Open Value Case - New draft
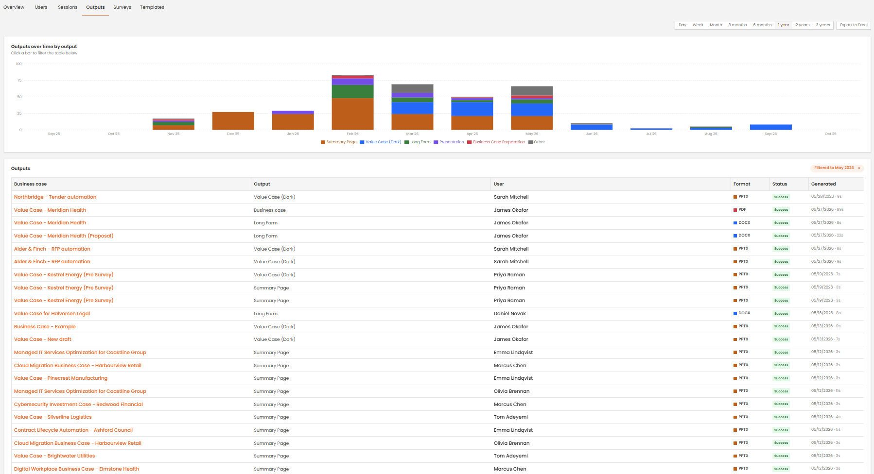The image size is (874, 474). tap(43, 339)
